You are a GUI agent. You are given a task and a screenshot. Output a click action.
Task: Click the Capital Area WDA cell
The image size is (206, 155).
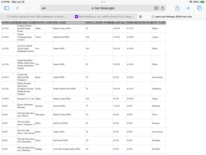tap(69, 37)
